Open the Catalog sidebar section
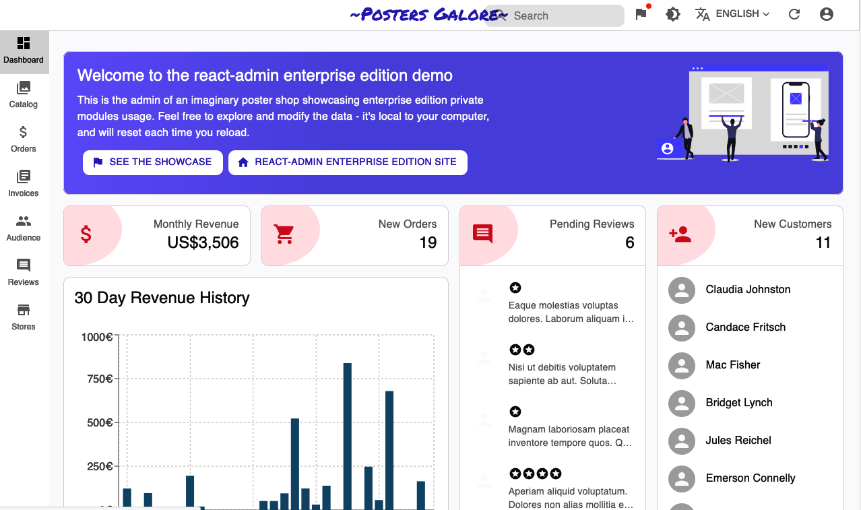This screenshot has height=510, width=861. (24, 96)
